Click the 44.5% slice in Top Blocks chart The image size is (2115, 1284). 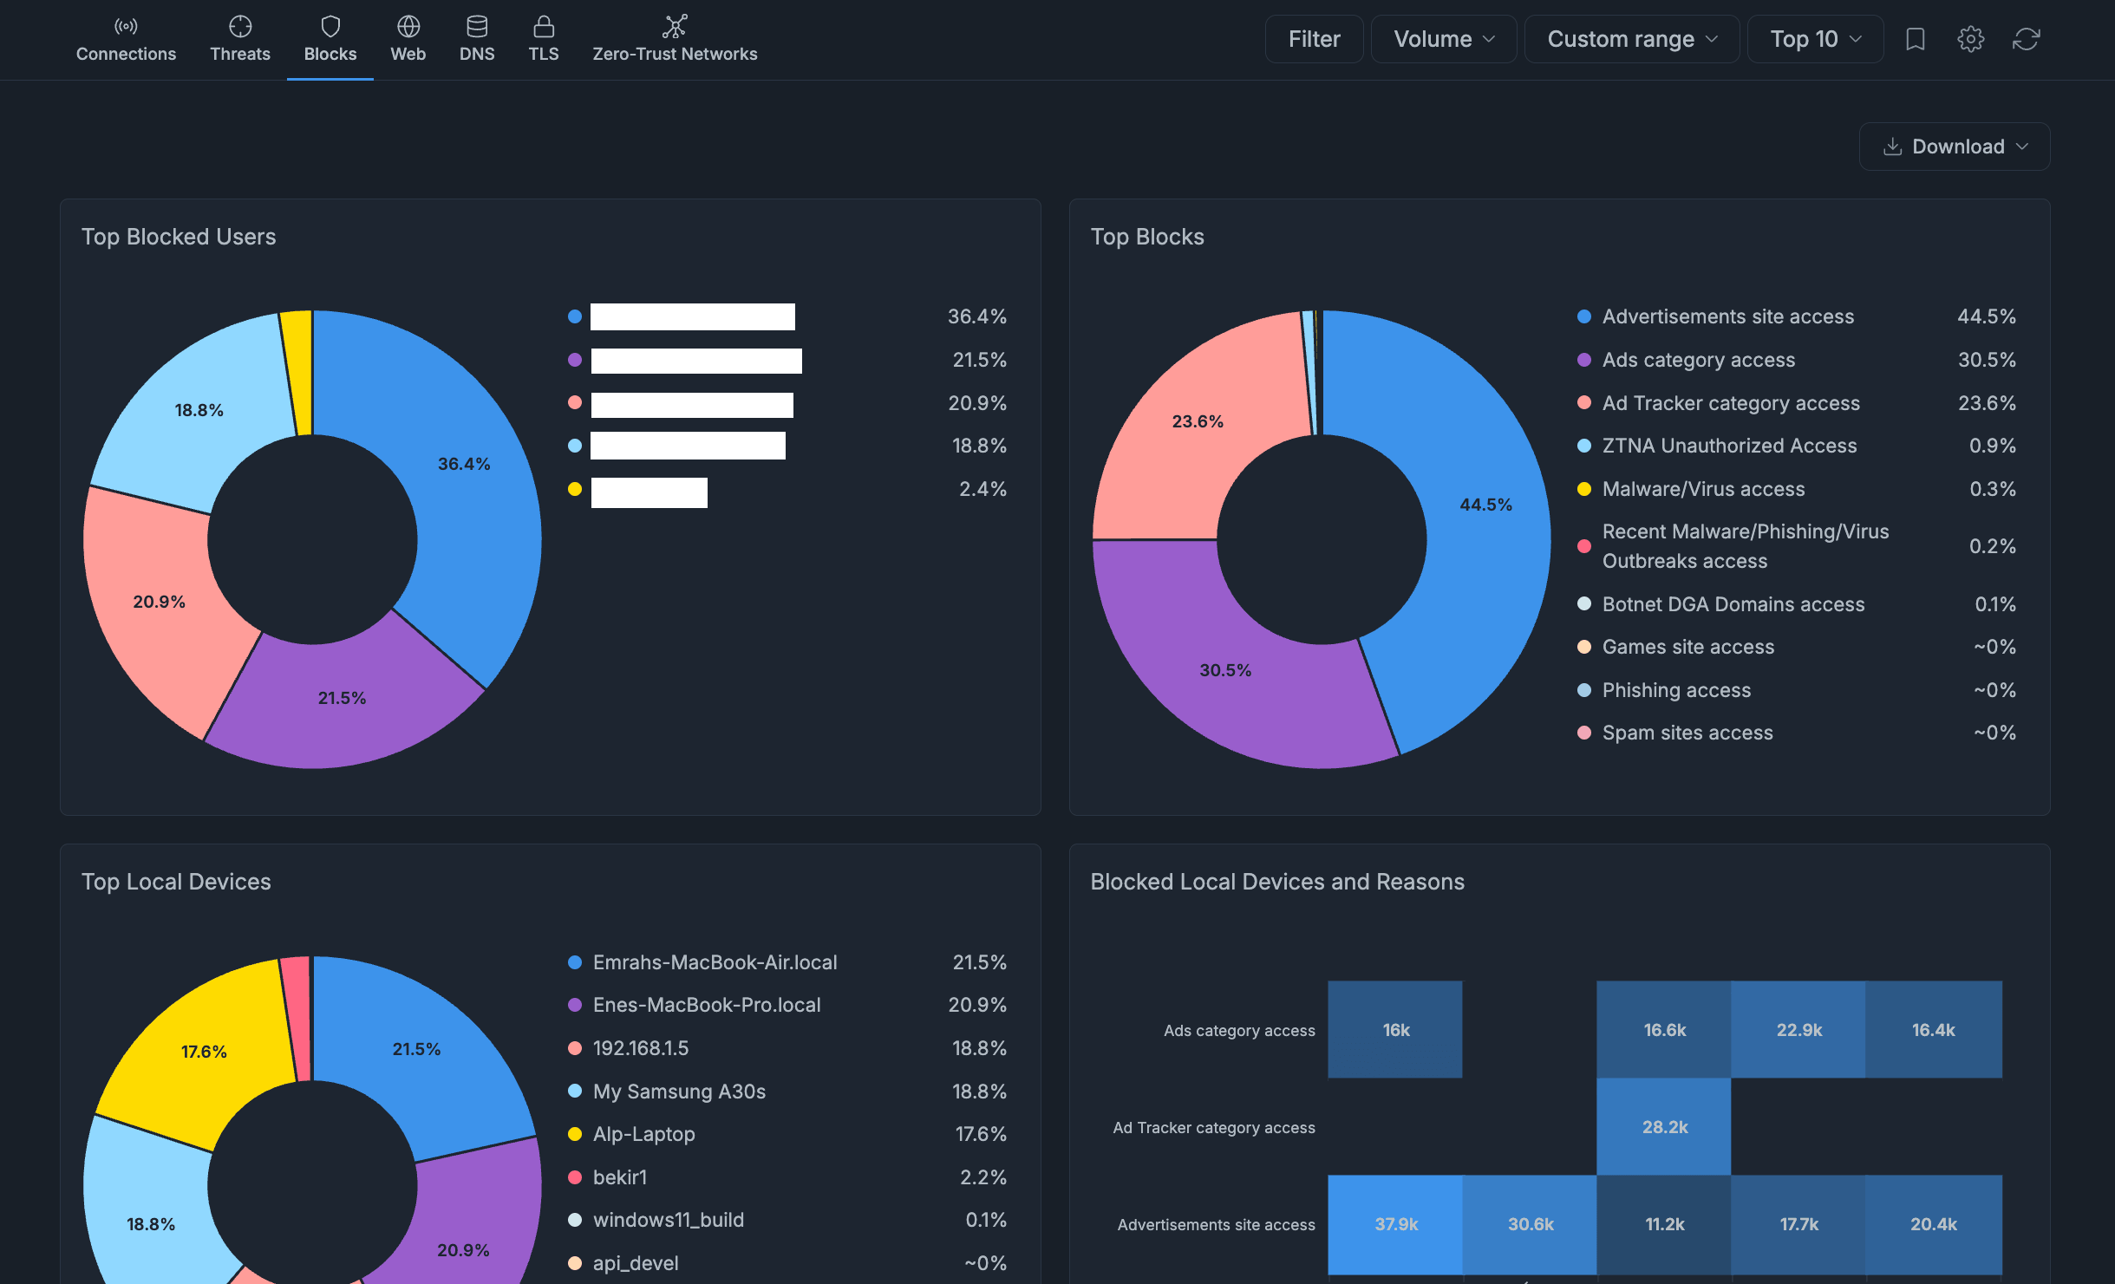coord(1485,505)
